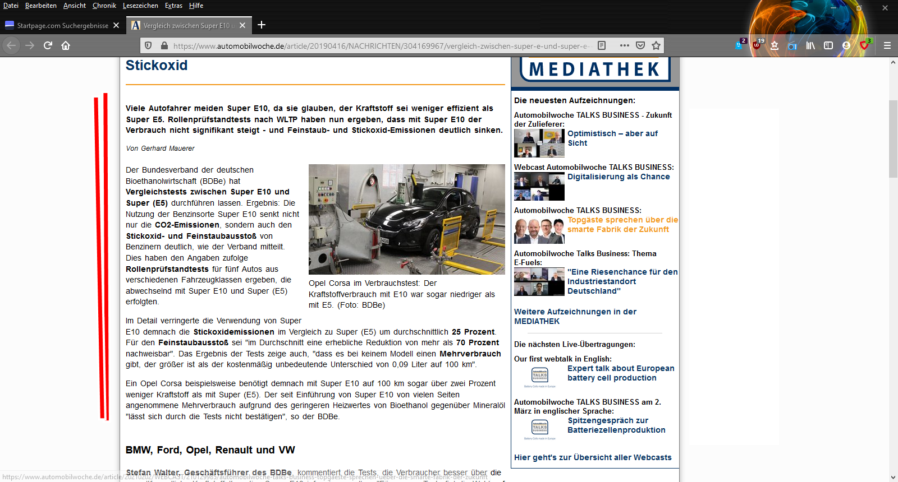898x482 pixels.
Task: Bookmark this page with the star
Action: point(656,45)
